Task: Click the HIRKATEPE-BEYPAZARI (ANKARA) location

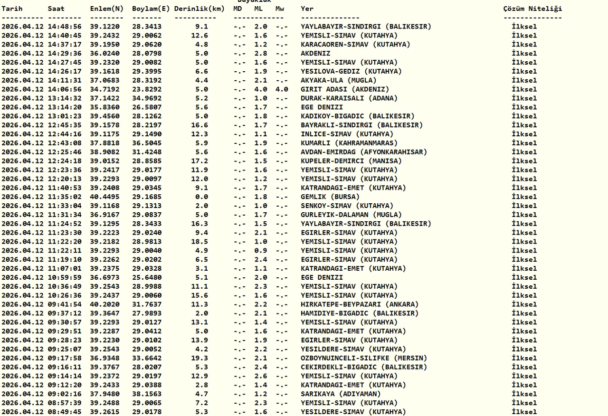Action: pyautogui.click(x=360, y=304)
